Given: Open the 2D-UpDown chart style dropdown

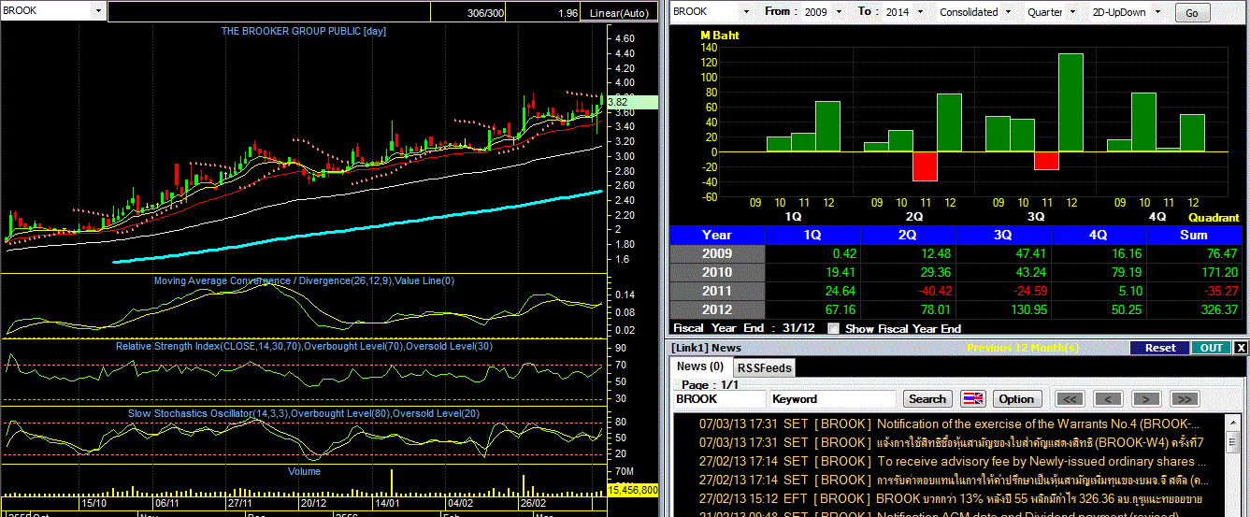Looking at the screenshot, I should pos(1158,12).
